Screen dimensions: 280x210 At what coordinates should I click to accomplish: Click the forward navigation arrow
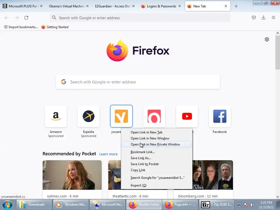point(16,18)
